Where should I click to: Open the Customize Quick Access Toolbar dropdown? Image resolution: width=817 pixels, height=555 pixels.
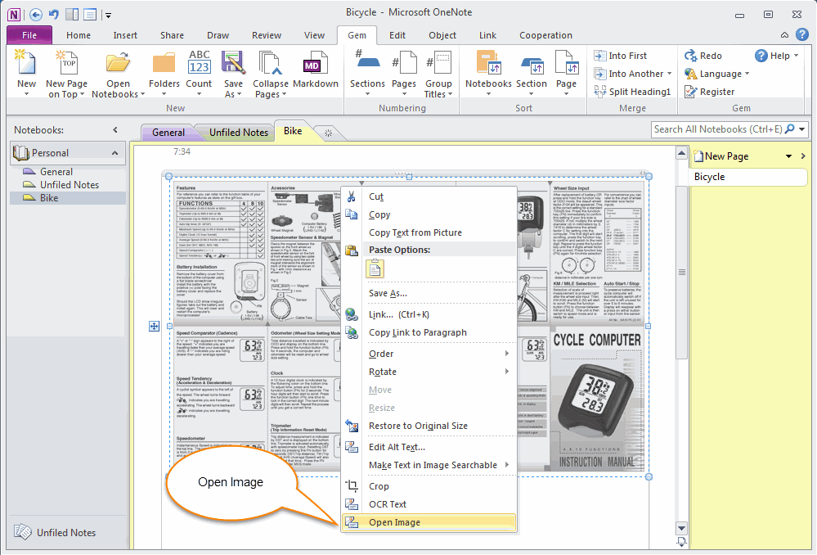click(x=109, y=15)
